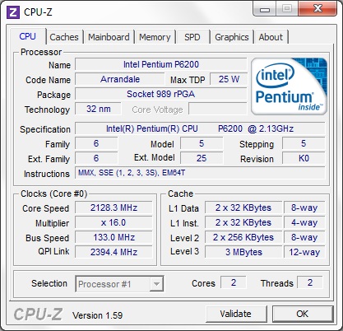Show the About tab

point(271,37)
